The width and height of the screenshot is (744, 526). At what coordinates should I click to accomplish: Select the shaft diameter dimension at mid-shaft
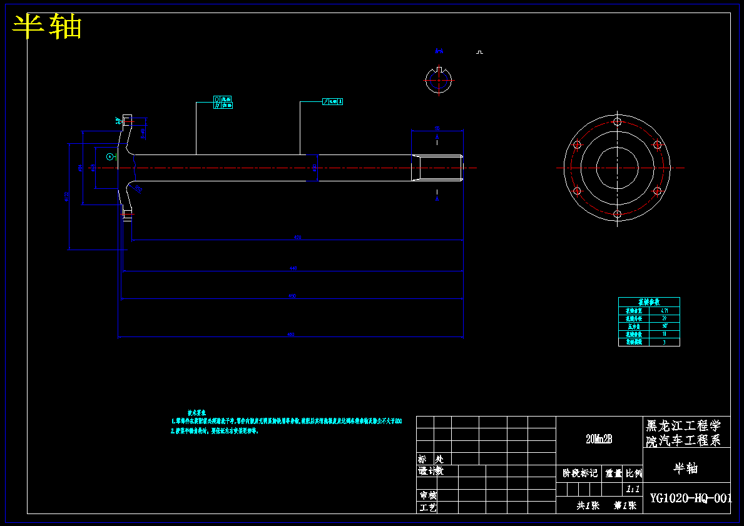coord(314,168)
